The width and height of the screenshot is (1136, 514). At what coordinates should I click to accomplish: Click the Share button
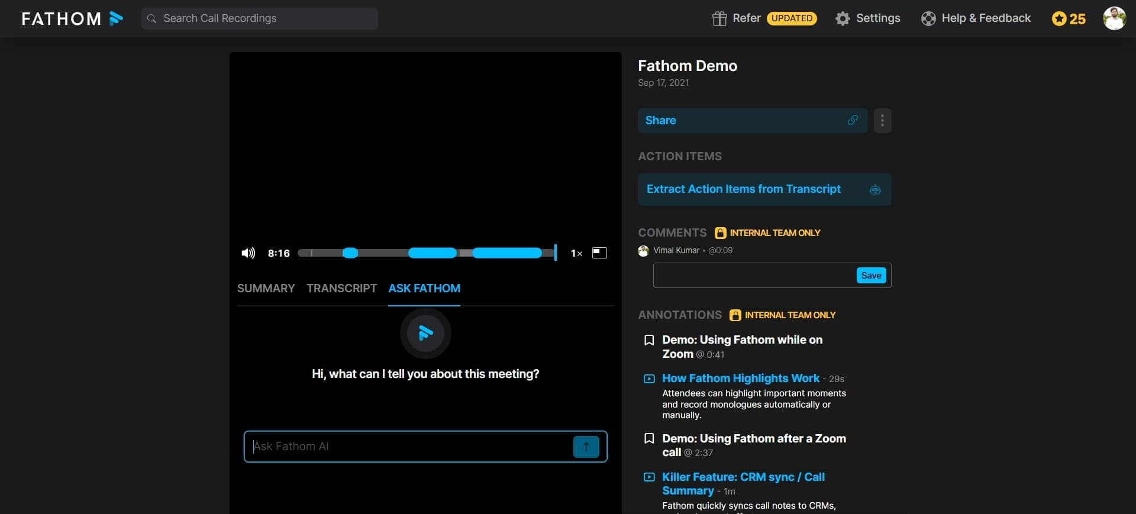click(753, 120)
